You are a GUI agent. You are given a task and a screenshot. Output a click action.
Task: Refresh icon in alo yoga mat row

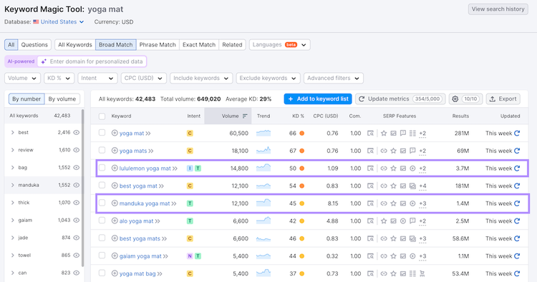[517, 221]
